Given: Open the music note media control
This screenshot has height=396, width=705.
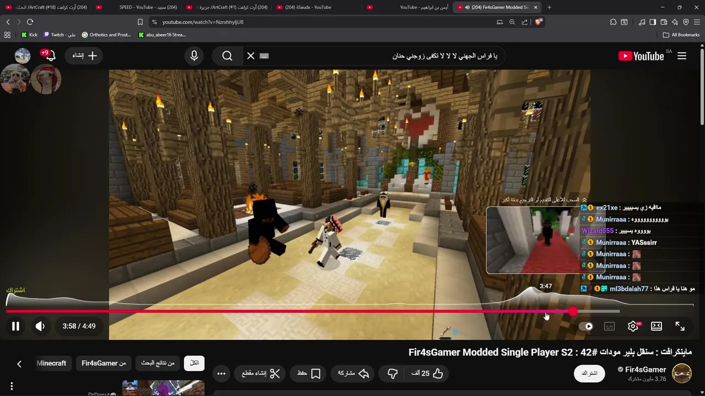Looking at the screenshot, I should tap(642, 22).
